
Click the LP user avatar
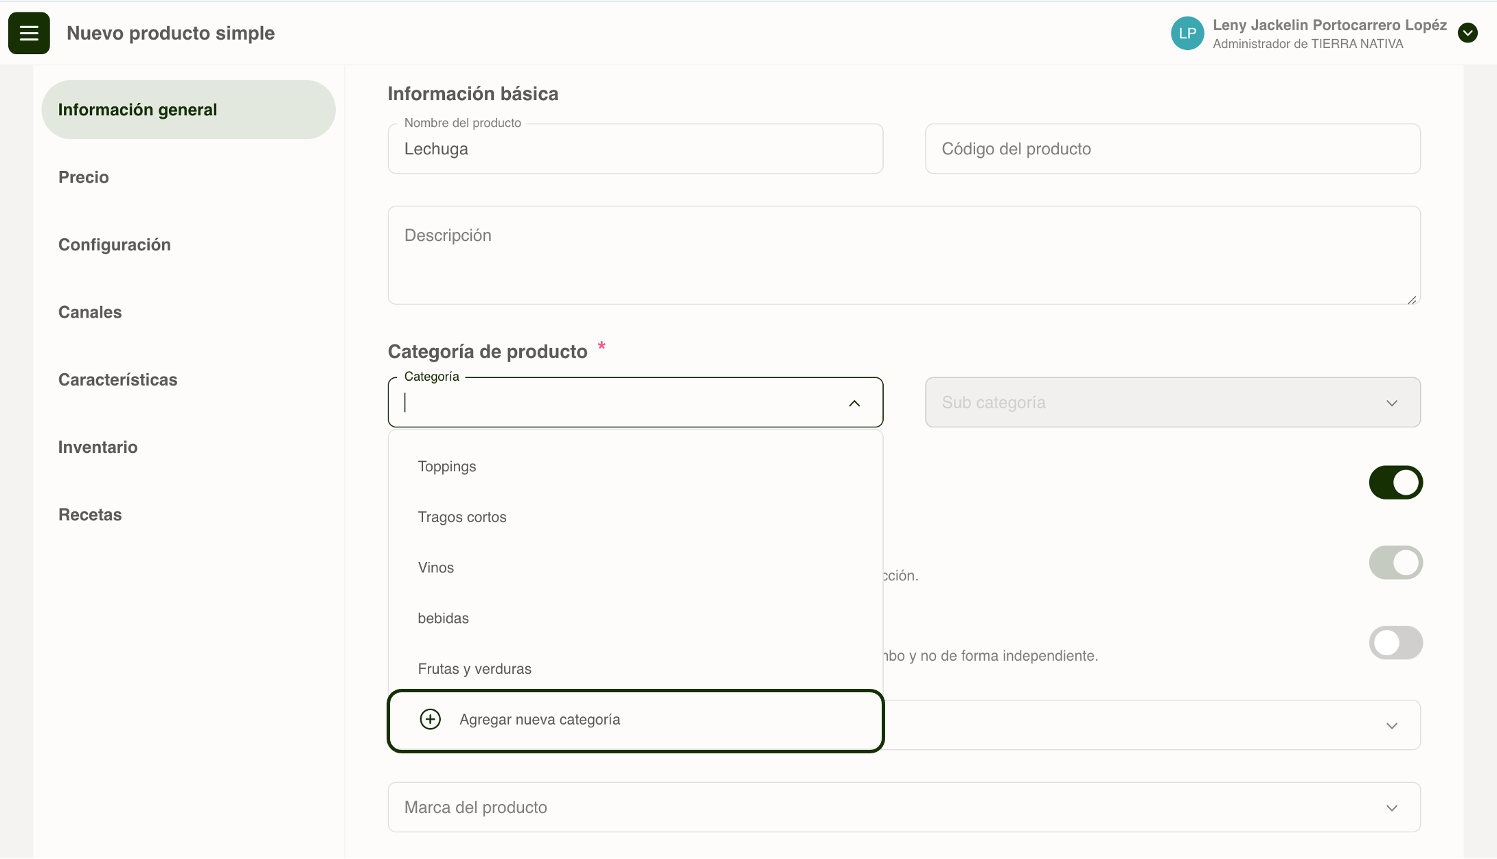click(x=1187, y=33)
